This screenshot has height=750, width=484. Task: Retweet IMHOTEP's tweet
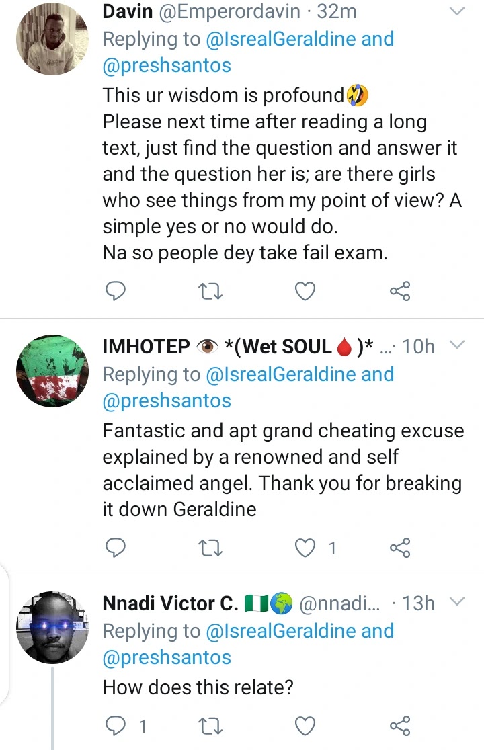pos(211,548)
